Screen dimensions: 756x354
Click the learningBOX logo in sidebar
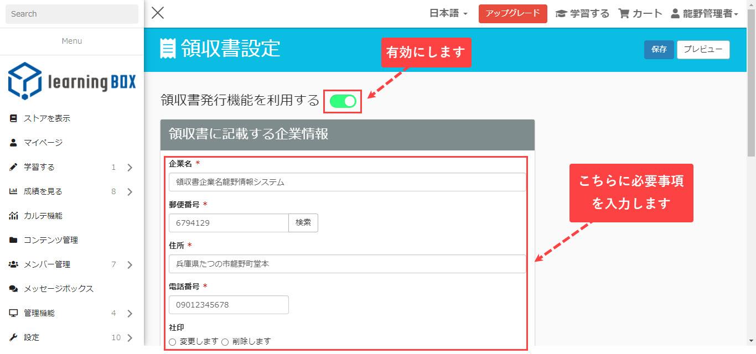point(71,82)
